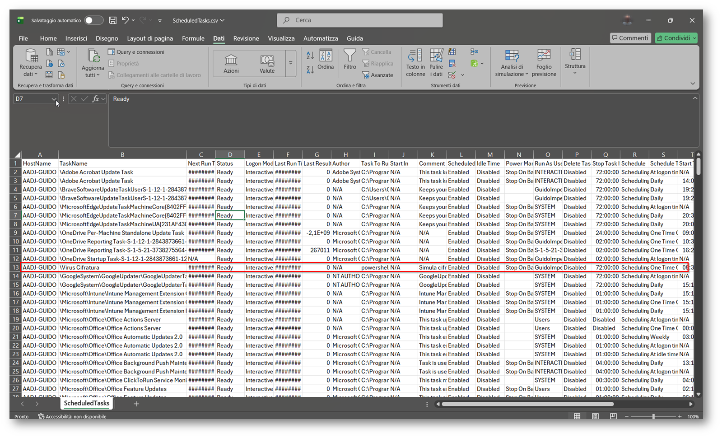Screen dimensions: 722x438
Task: Open the Ordina sort dialog
Action: pos(325,60)
